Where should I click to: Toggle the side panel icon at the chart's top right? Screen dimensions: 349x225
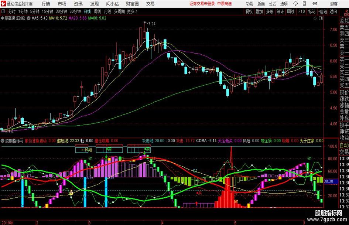tap(321, 18)
